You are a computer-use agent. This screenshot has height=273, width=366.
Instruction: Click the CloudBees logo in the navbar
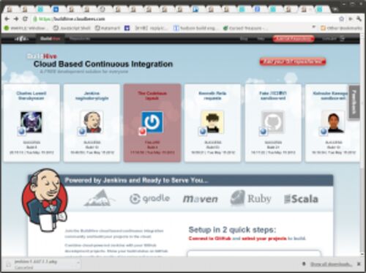click(21, 39)
